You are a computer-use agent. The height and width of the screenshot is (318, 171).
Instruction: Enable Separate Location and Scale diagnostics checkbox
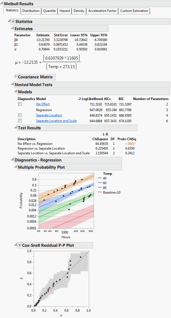(20, 121)
